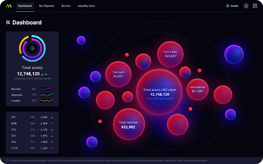Viewport: 263px width, 164px height.
Task: Click the Total assets heading in left card
Action: click(x=32, y=68)
